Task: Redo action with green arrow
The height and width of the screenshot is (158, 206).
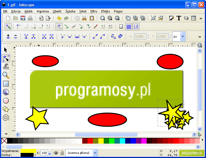Action: pyautogui.click(x=66, y=18)
